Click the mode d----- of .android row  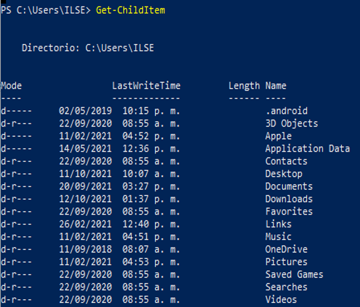tap(16, 111)
